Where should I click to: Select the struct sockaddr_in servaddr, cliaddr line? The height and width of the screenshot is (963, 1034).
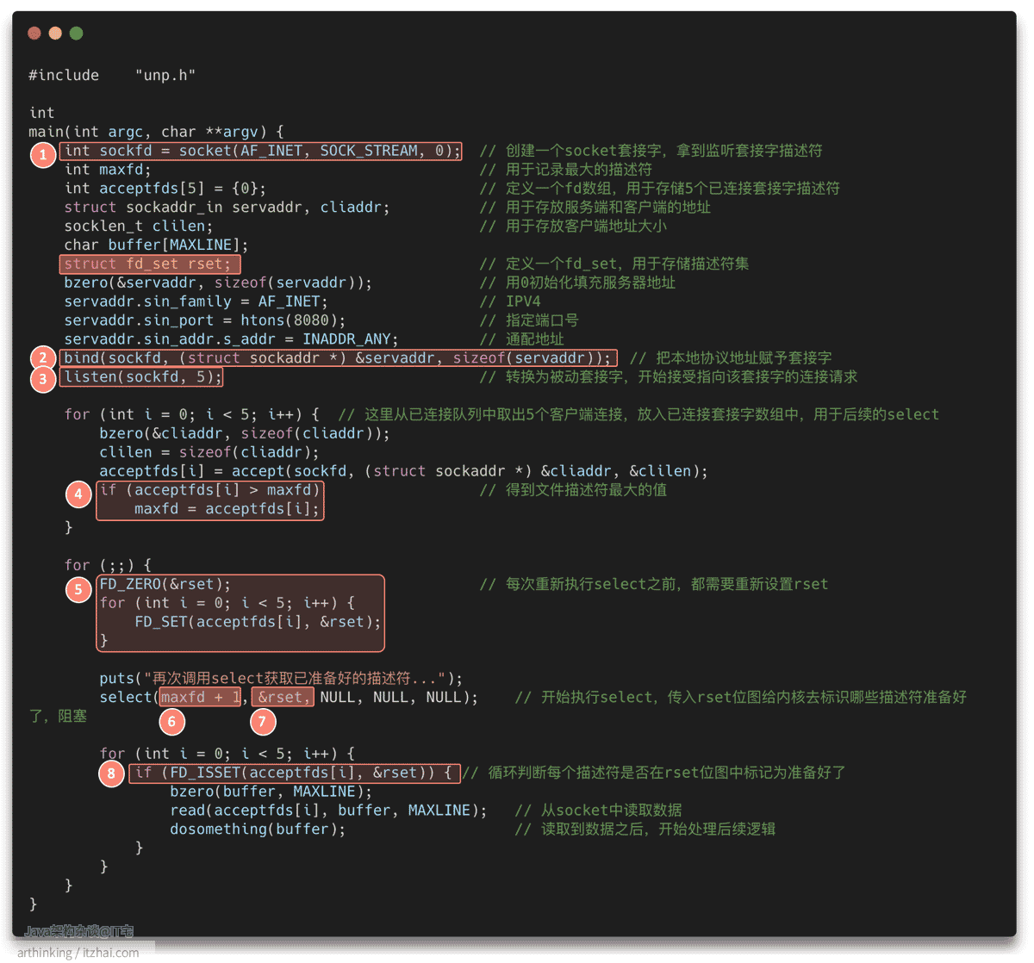[227, 208]
